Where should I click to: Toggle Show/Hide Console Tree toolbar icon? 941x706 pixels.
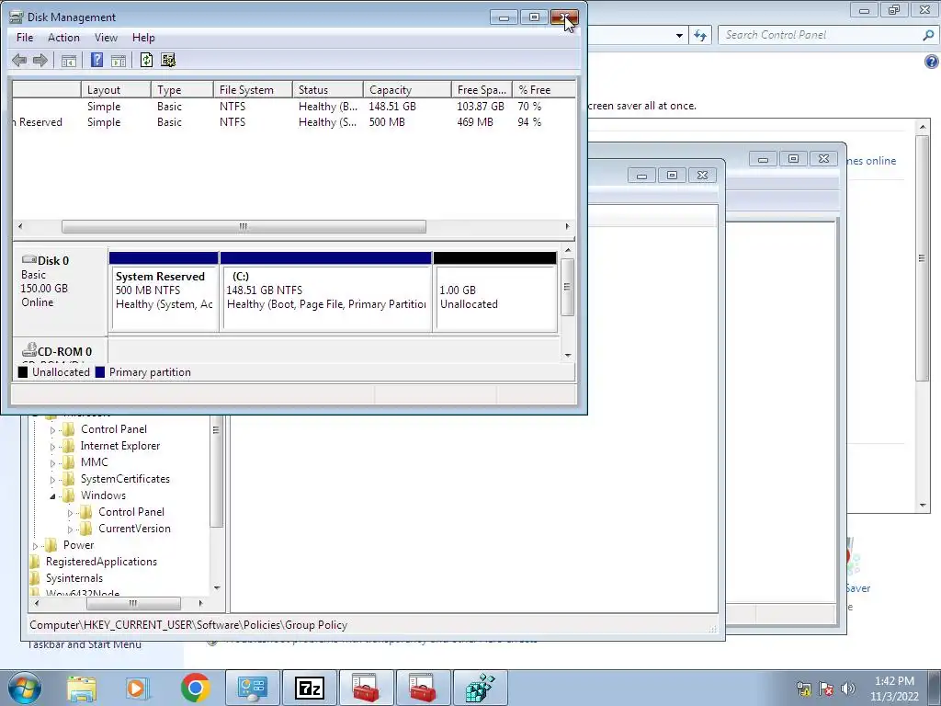[x=68, y=60]
